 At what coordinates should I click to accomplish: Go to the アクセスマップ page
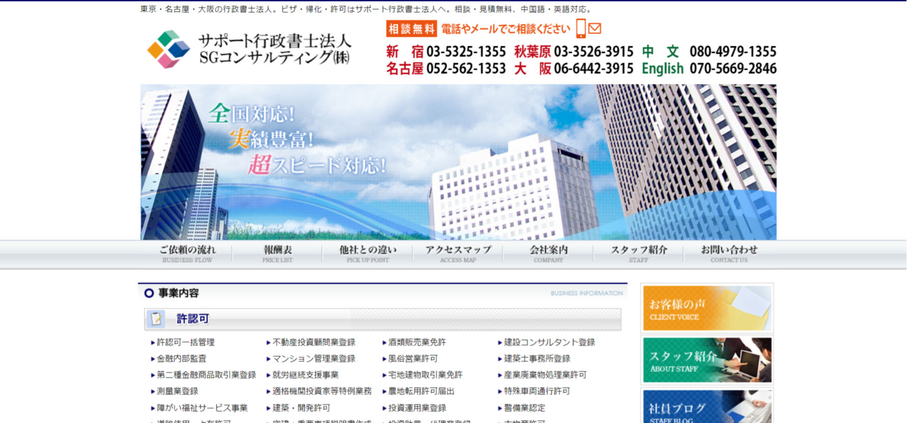(x=458, y=253)
